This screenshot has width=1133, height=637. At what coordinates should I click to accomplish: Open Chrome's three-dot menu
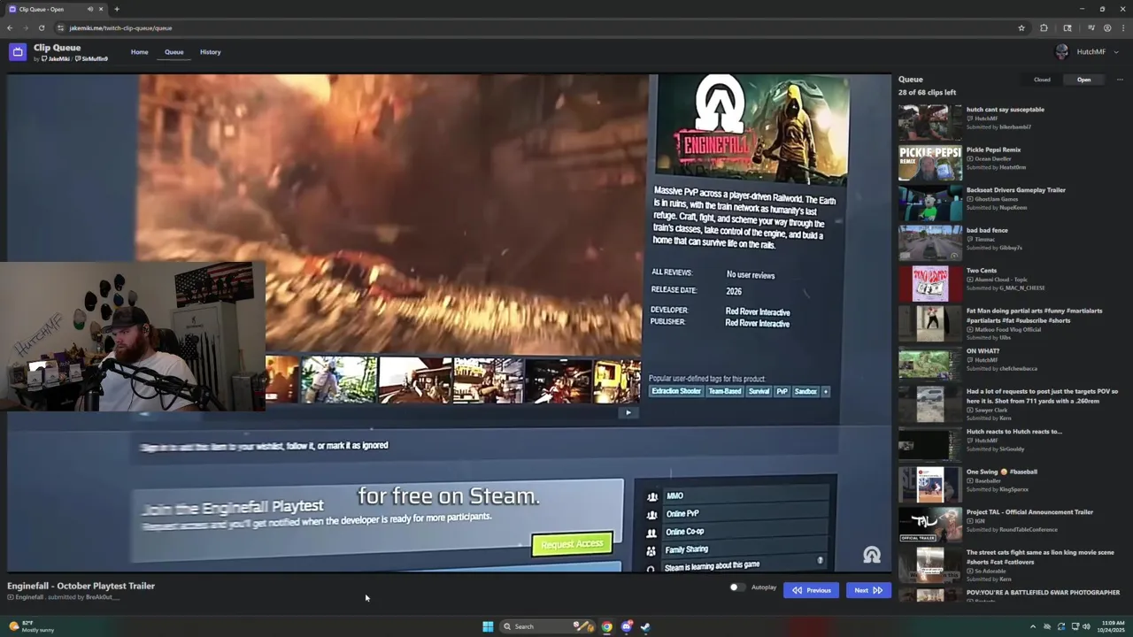(1123, 27)
